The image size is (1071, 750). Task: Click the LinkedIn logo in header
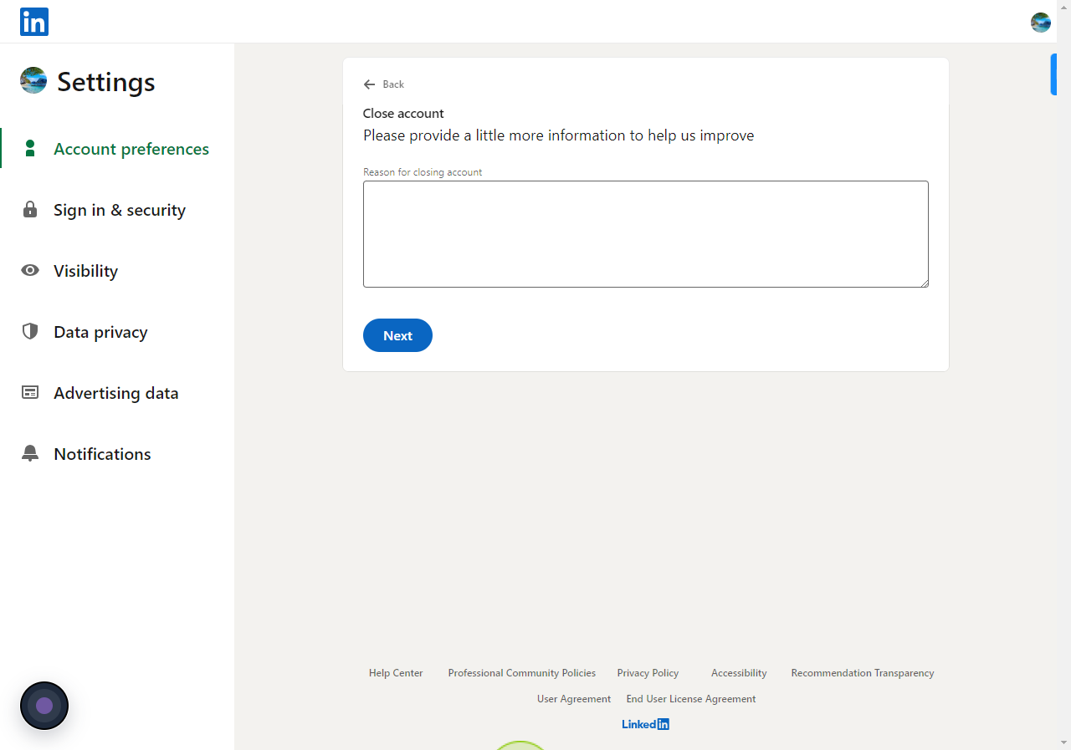coord(34,22)
